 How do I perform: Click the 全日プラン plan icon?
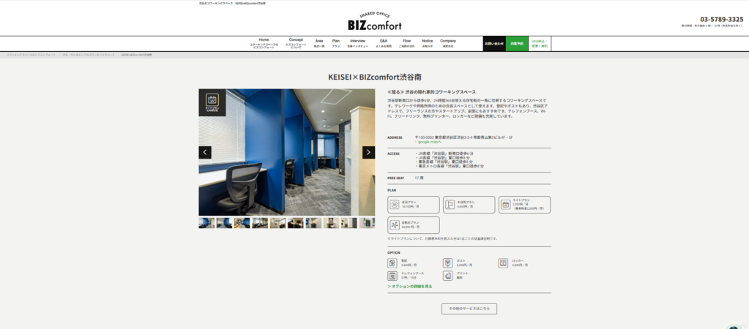point(395,205)
